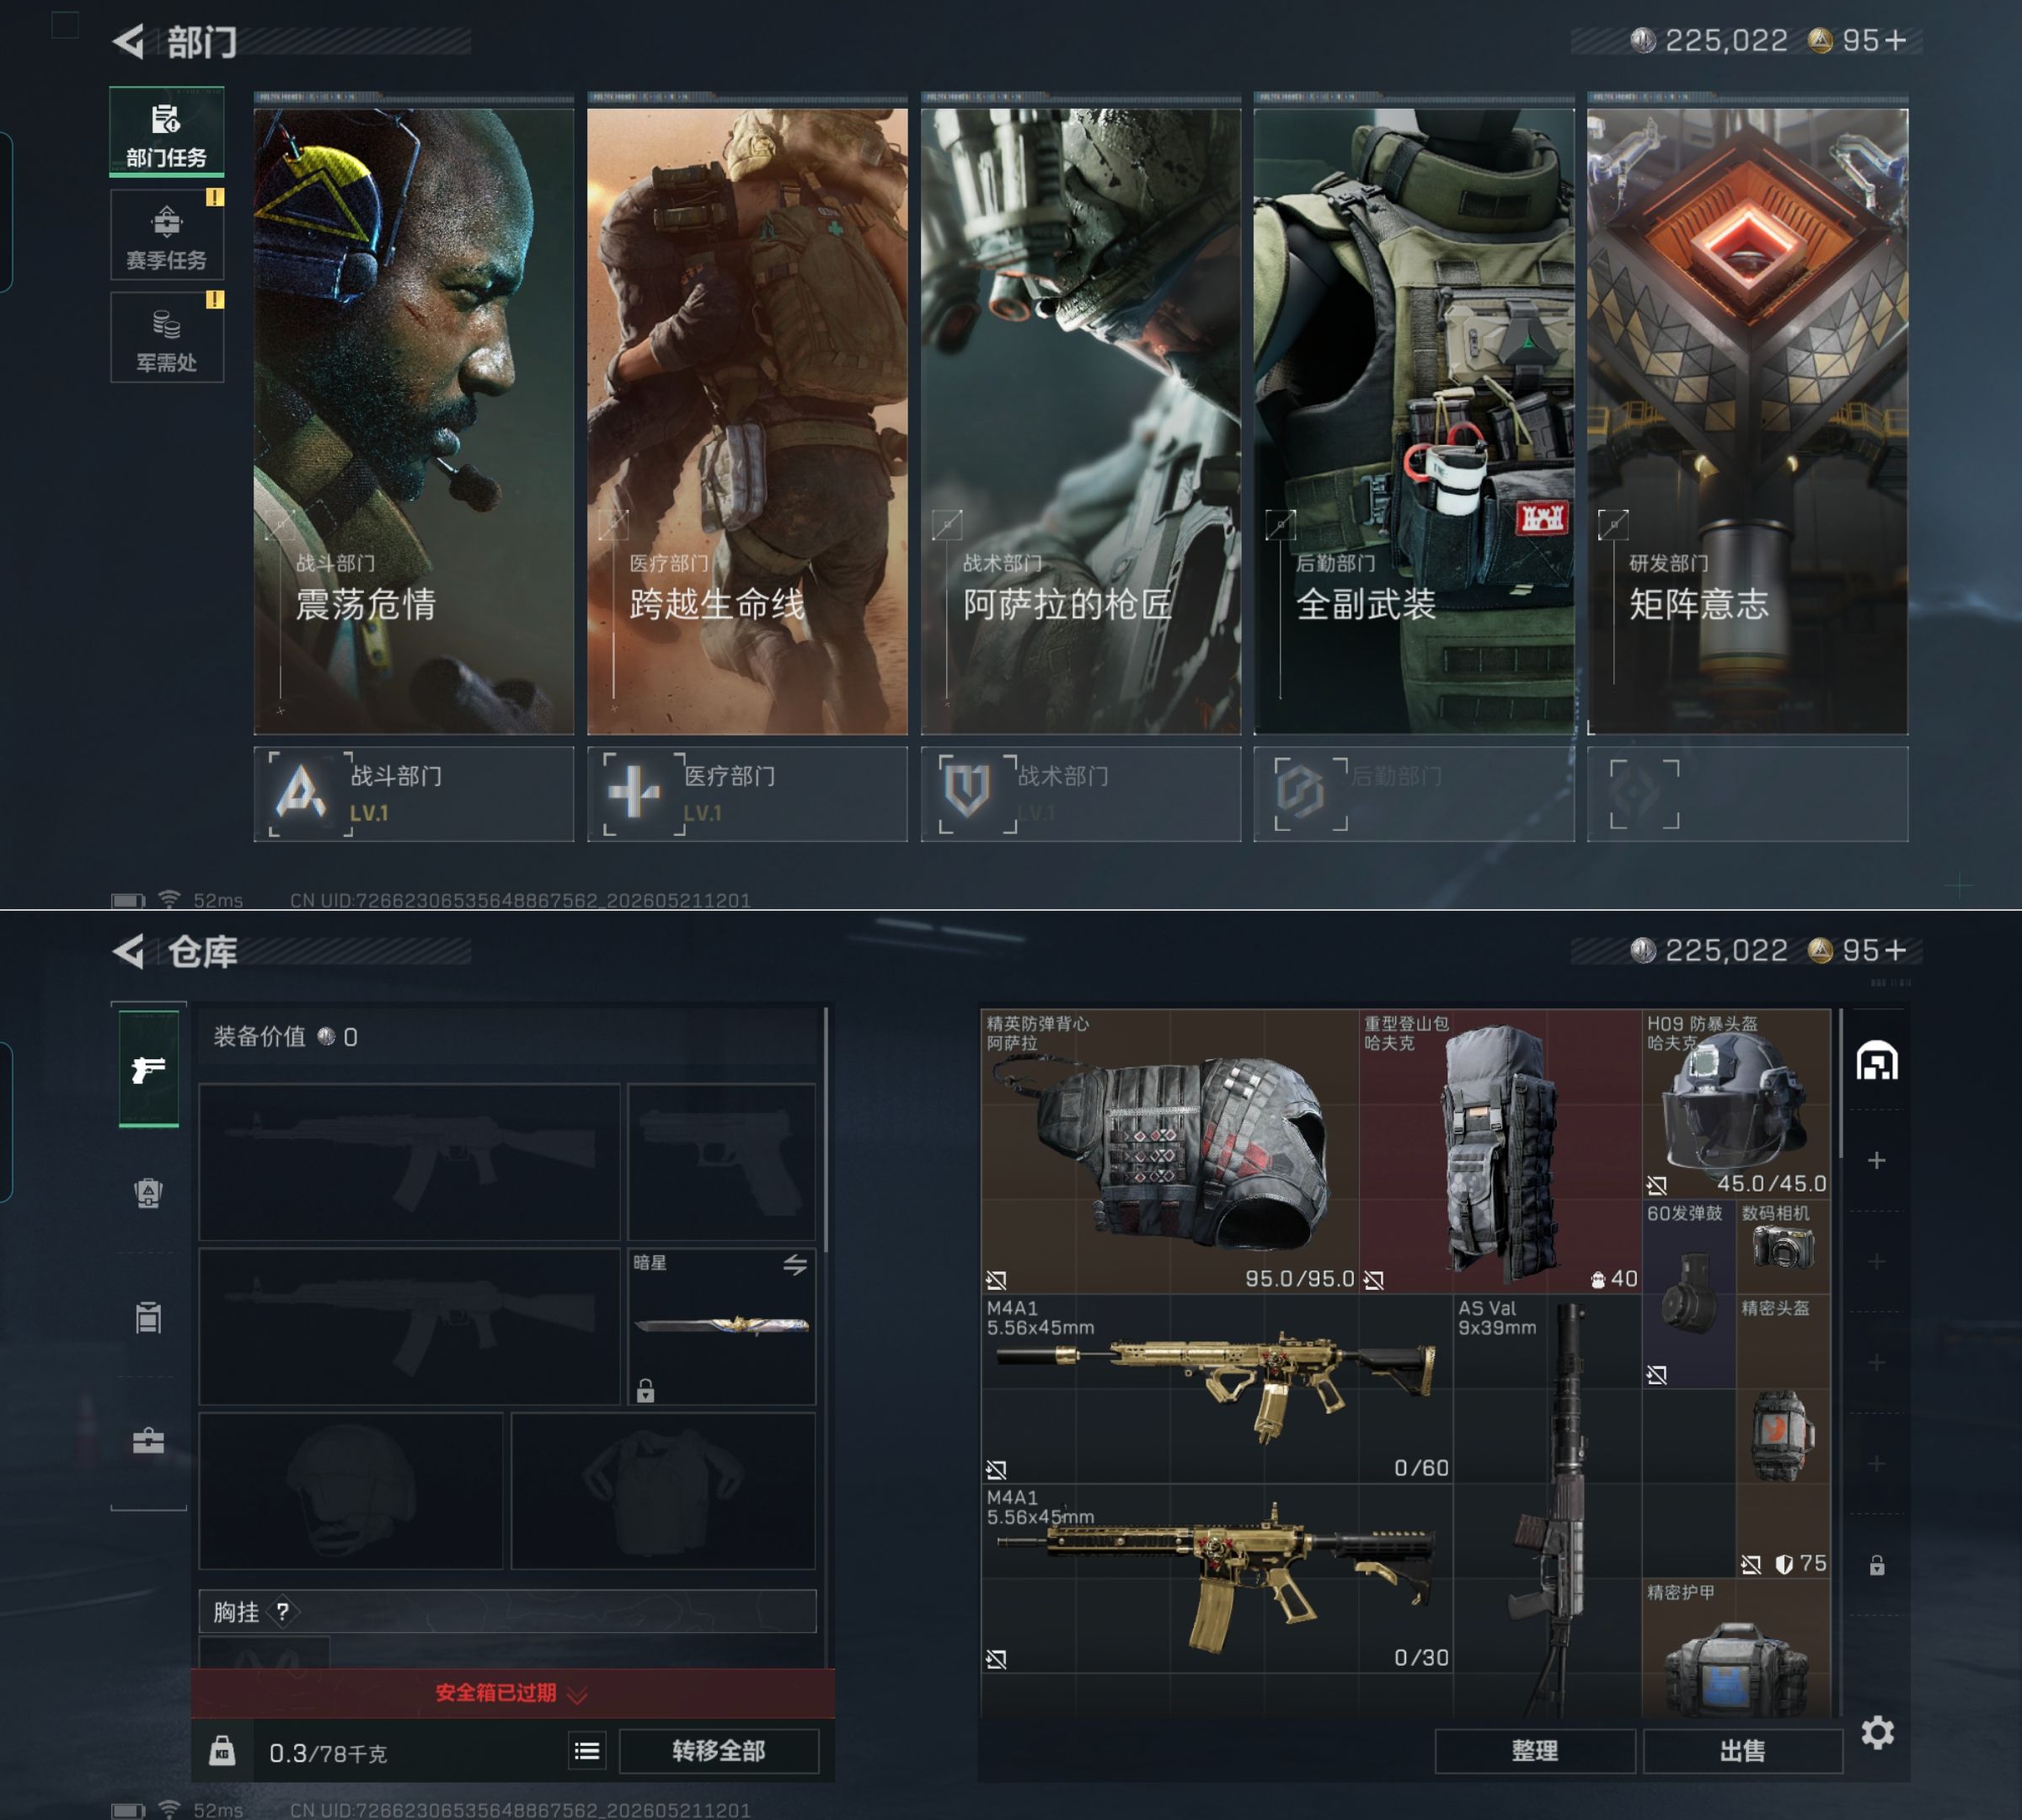Open the help question mark beside 胸挂
The width and height of the screenshot is (2022, 1820).
click(x=283, y=1612)
